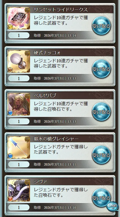The width and height of the screenshot is (120, 217).
Task: Click SSR badge on サンセットライドリークス icon
Action: click(27, 10)
